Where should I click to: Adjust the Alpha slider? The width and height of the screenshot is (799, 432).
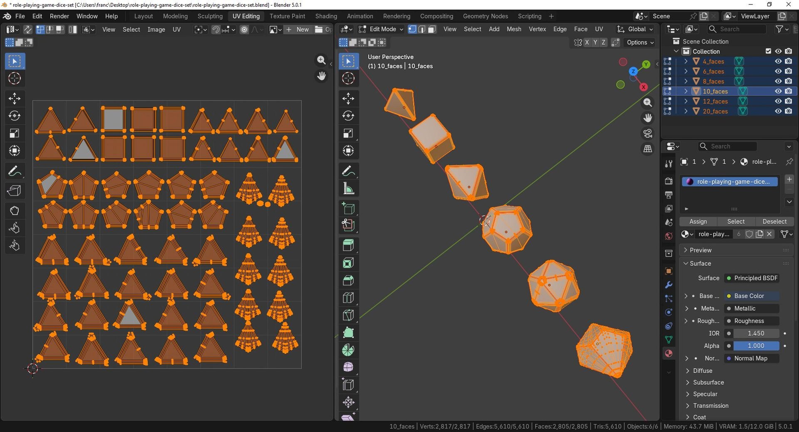click(x=756, y=346)
